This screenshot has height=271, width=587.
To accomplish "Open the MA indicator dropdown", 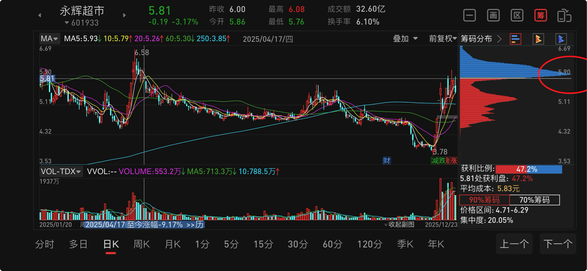I will coord(49,38).
